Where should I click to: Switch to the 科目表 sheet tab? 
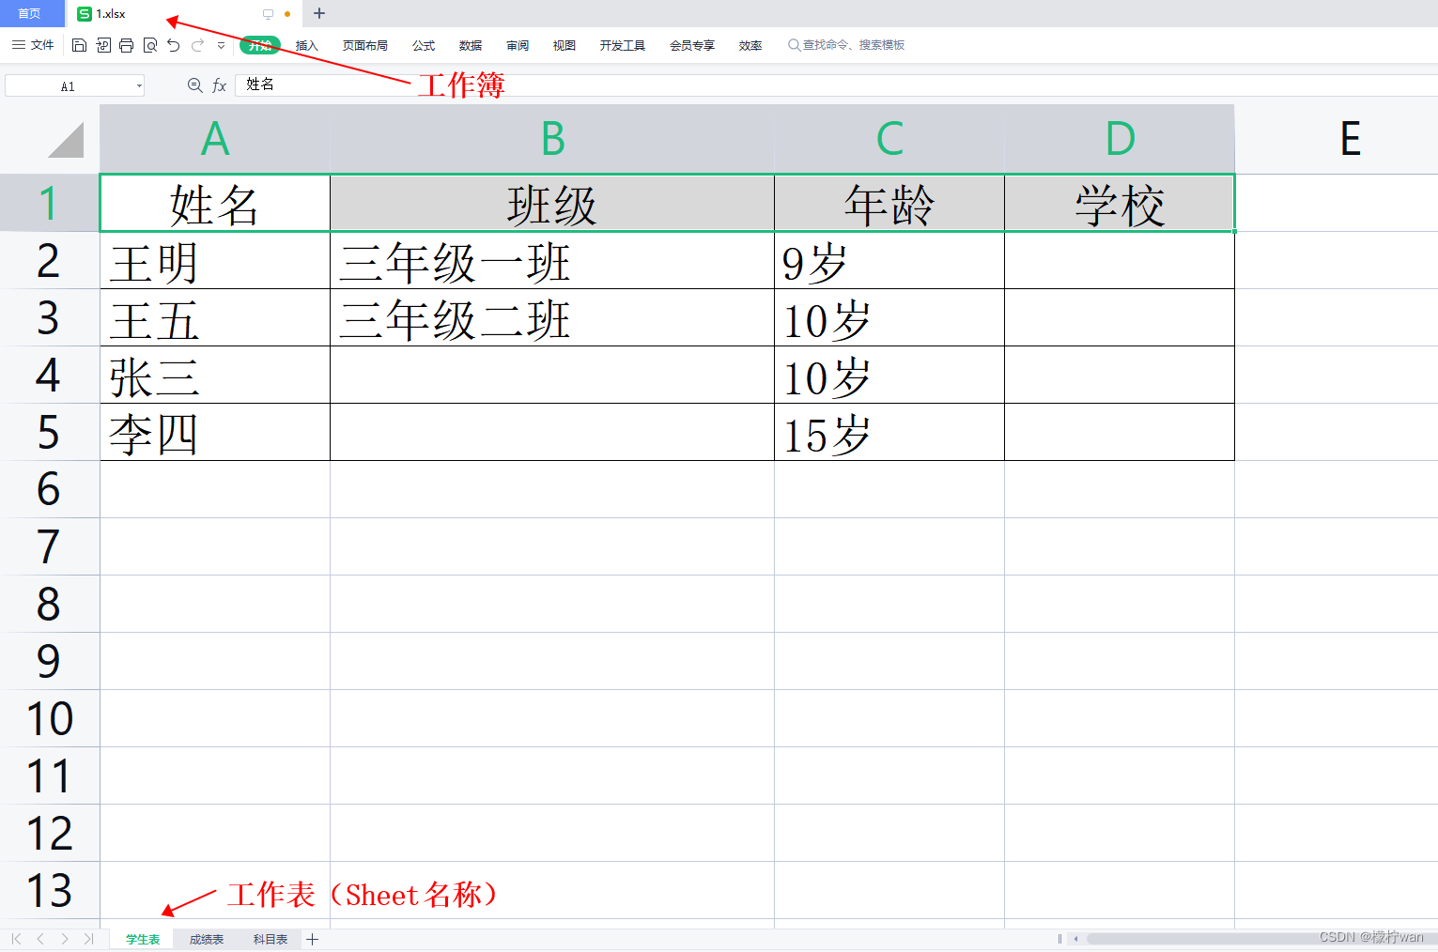point(271,939)
